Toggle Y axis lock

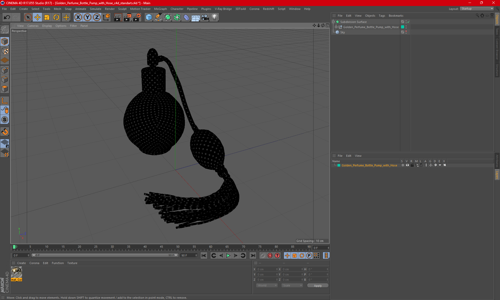(87, 17)
